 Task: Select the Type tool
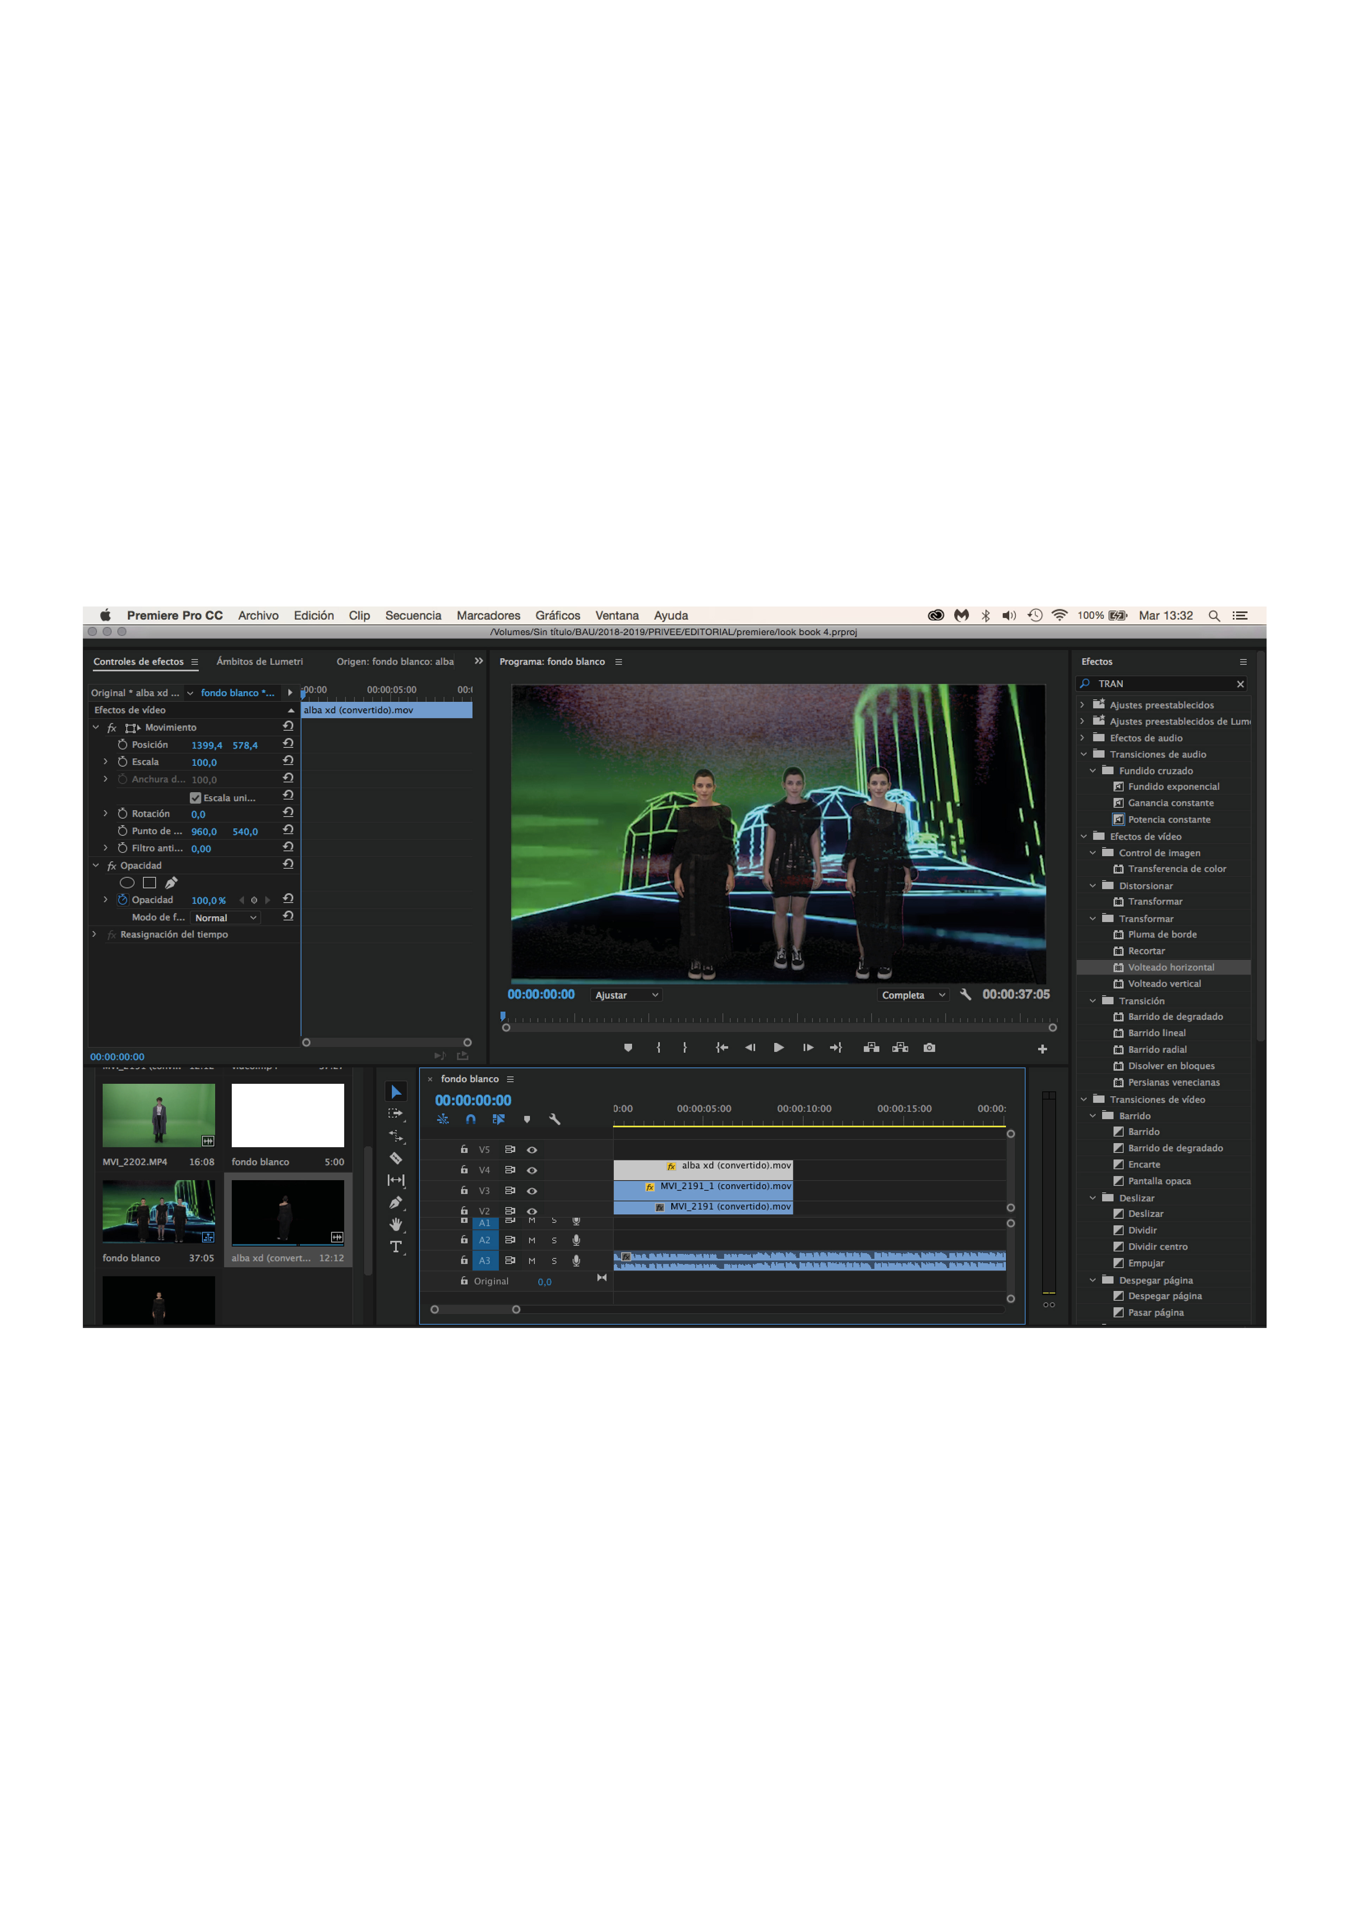(x=395, y=1246)
